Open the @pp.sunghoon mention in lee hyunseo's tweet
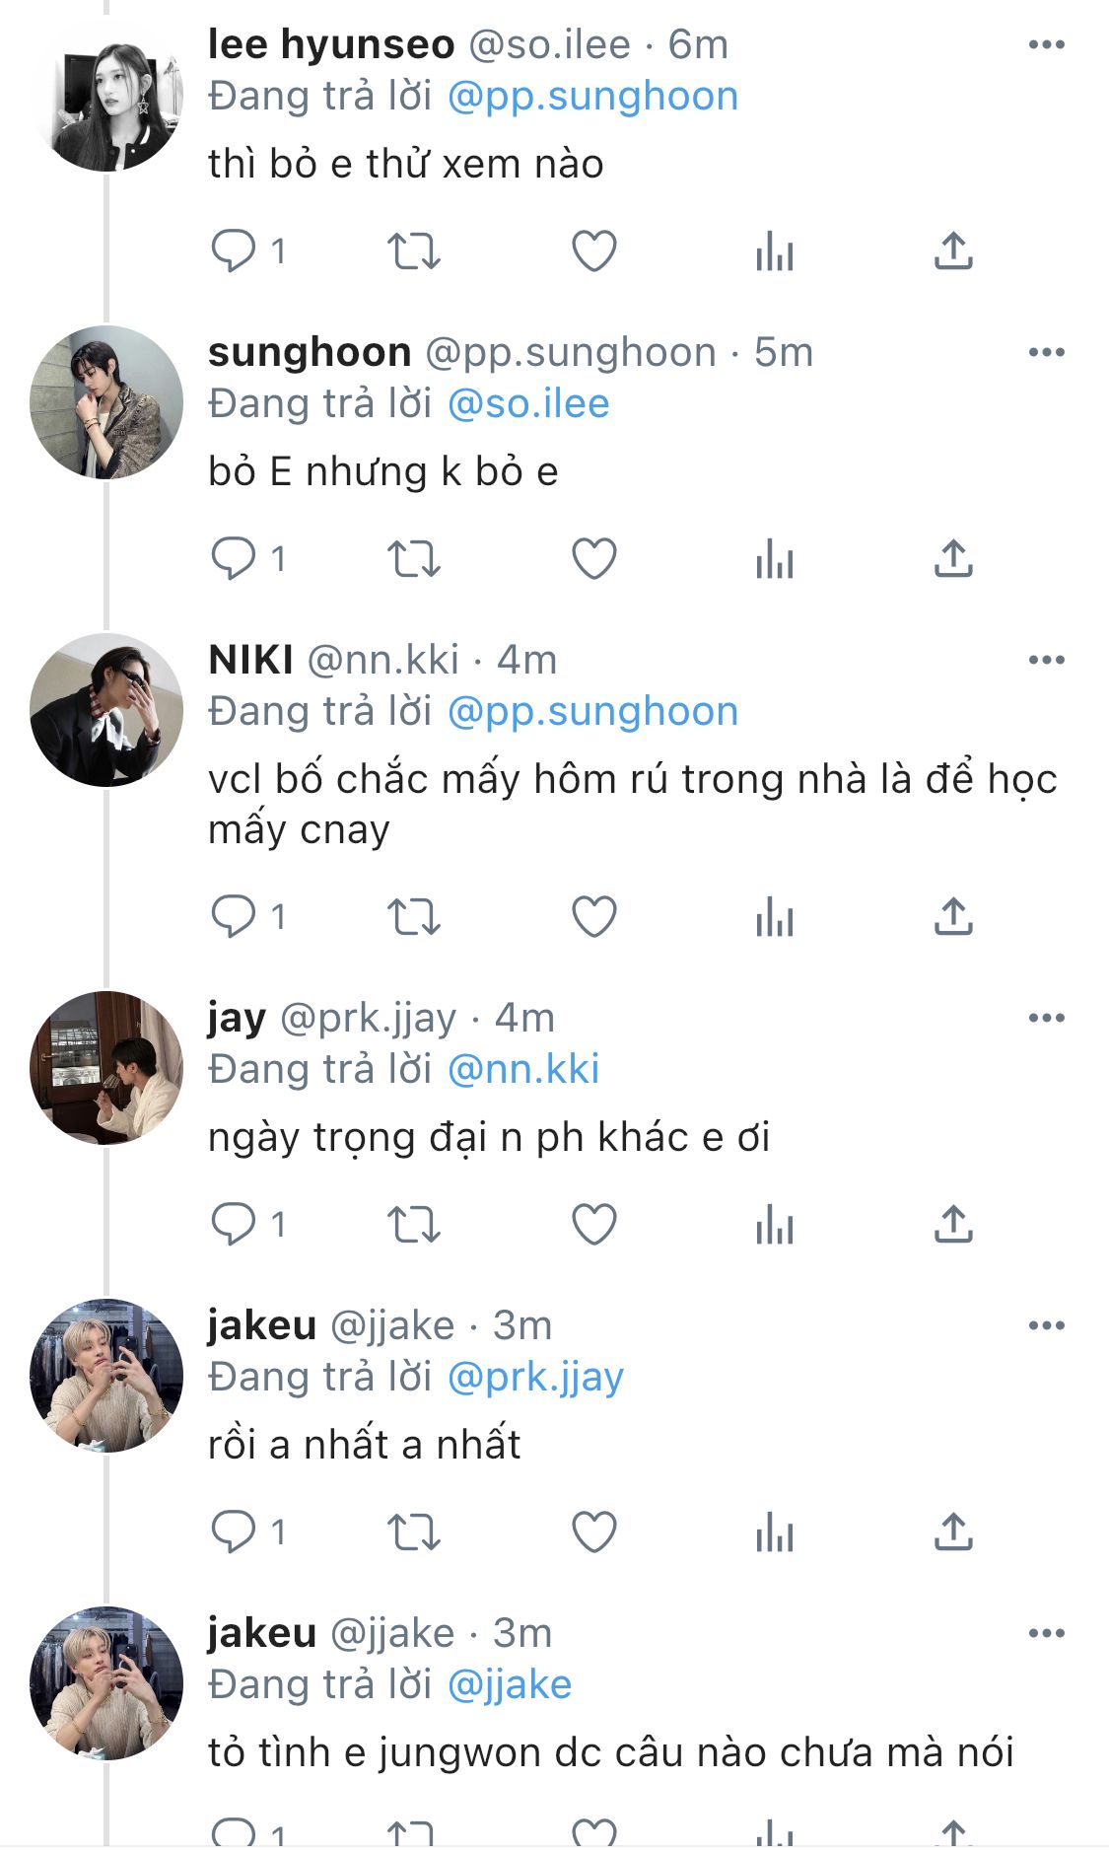 tap(592, 97)
